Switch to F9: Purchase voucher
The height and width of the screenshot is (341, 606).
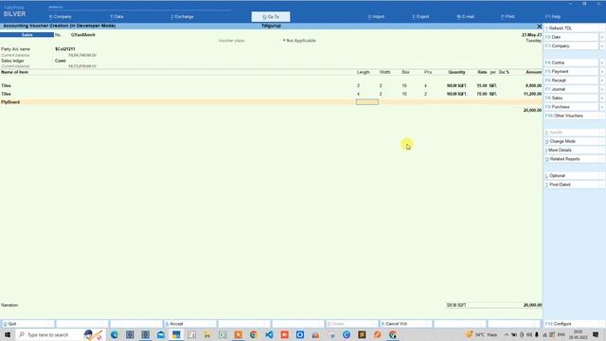pos(572,107)
